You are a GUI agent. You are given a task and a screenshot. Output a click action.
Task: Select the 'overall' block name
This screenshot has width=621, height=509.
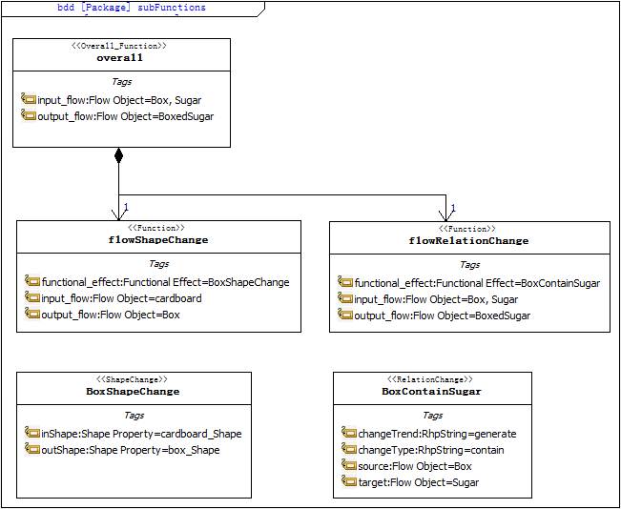click(119, 58)
